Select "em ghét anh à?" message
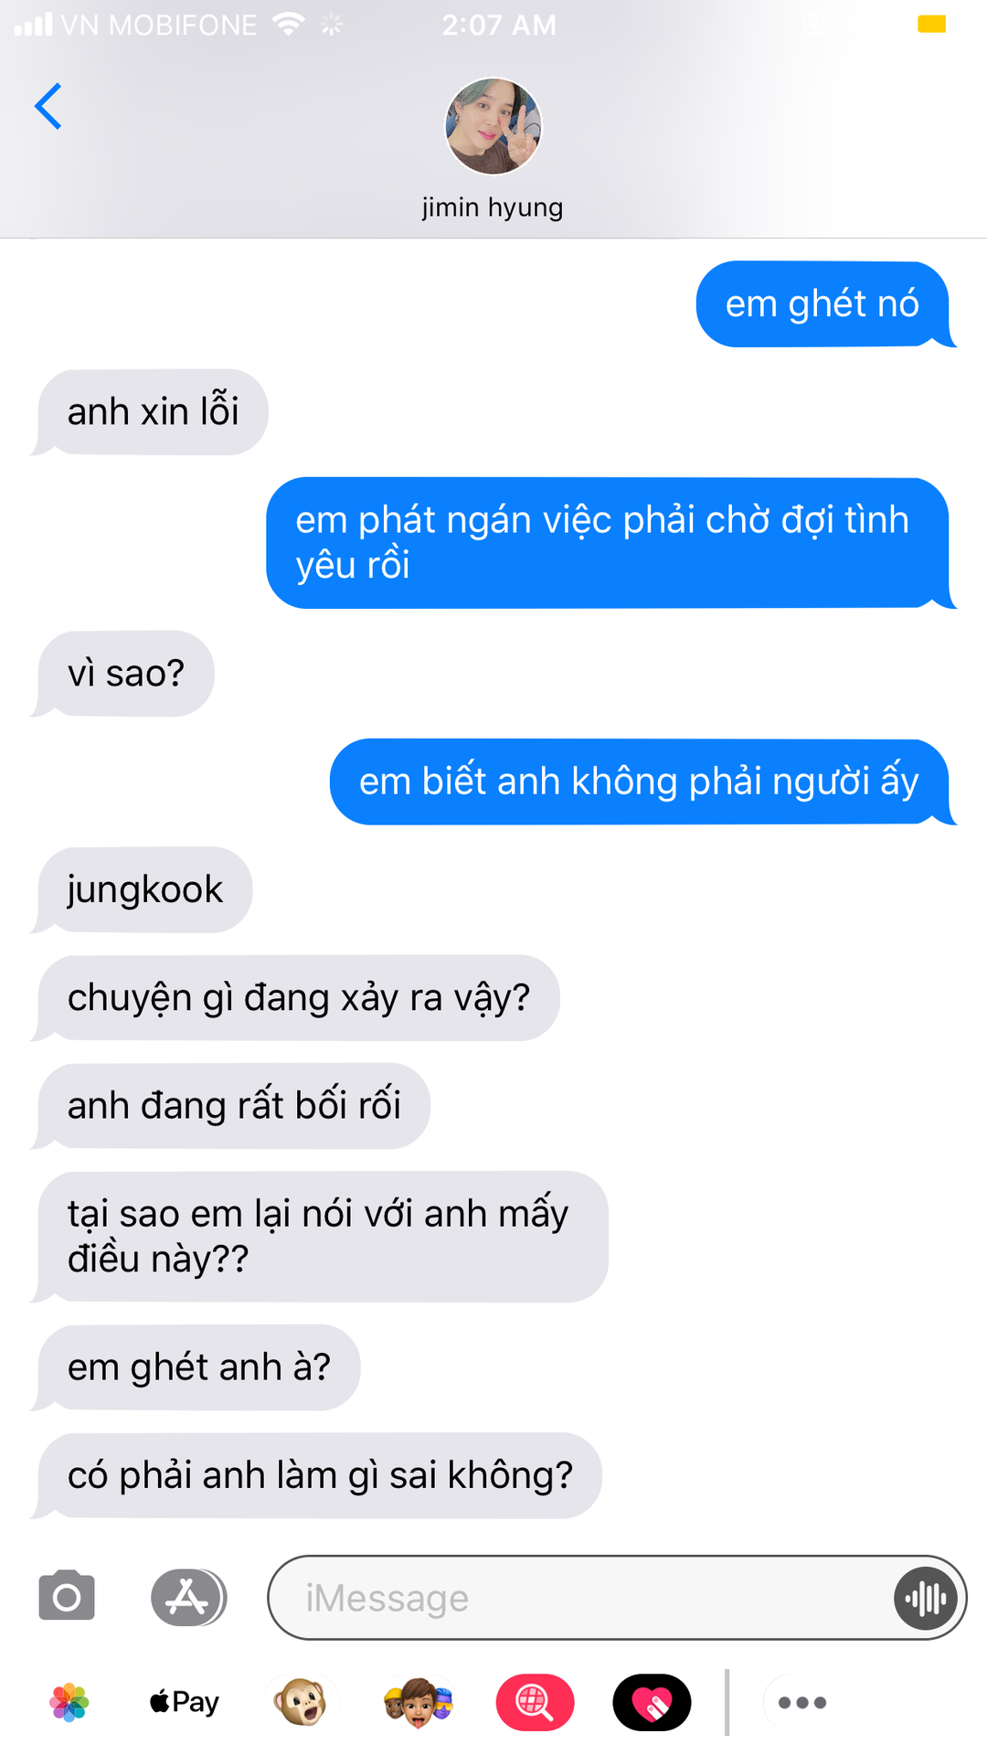 [x=196, y=1367]
